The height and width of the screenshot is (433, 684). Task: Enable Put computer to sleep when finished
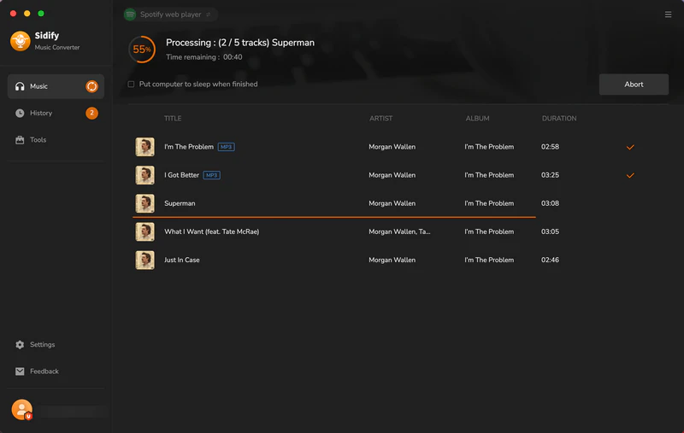click(131, 84)
